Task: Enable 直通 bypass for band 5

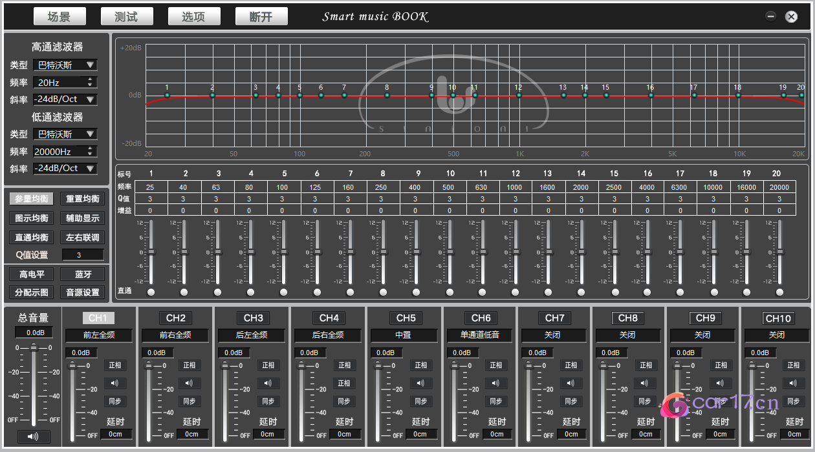Action: 283,292
